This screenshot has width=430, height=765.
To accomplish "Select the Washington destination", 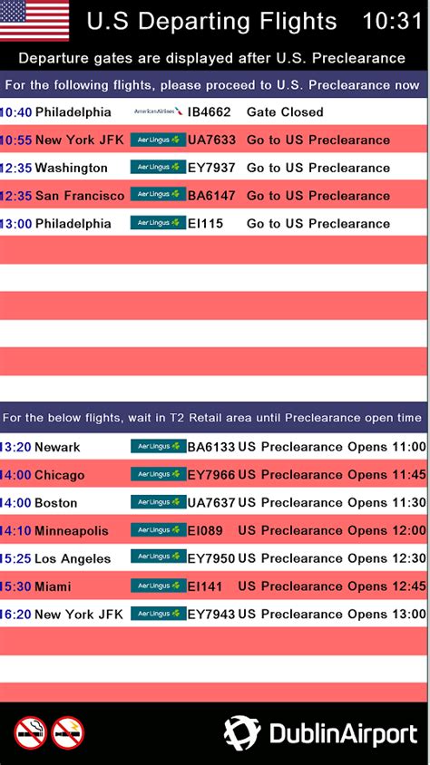I will click(72, 169).
